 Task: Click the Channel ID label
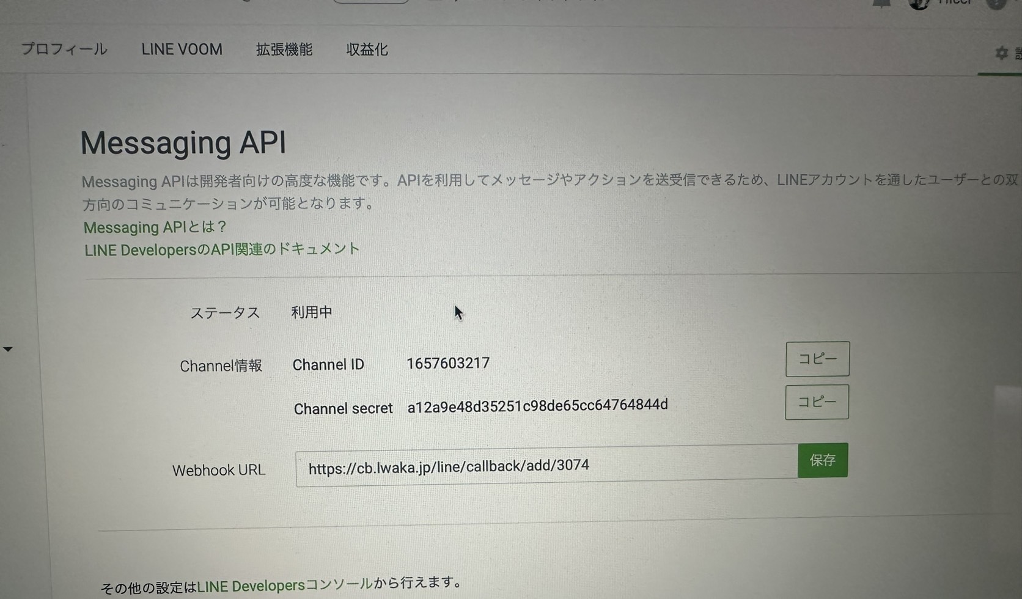pos(328,365)
